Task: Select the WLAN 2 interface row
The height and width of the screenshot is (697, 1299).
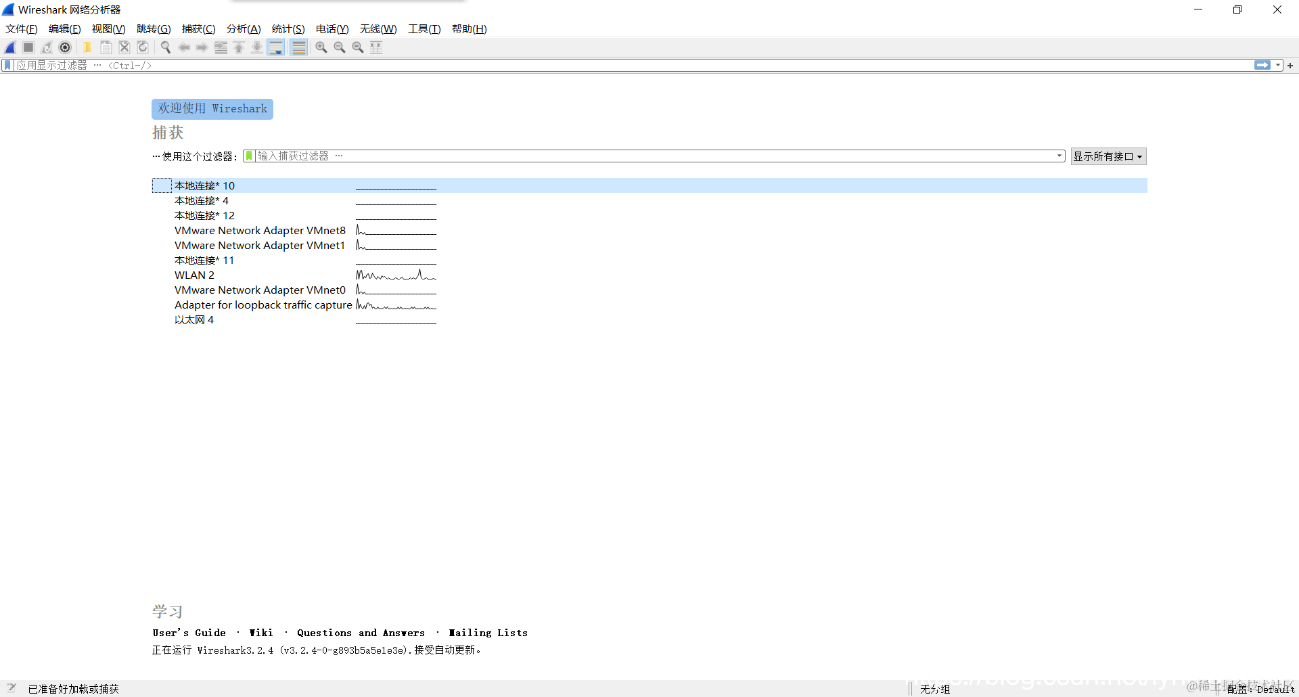Action: [649, 275]
